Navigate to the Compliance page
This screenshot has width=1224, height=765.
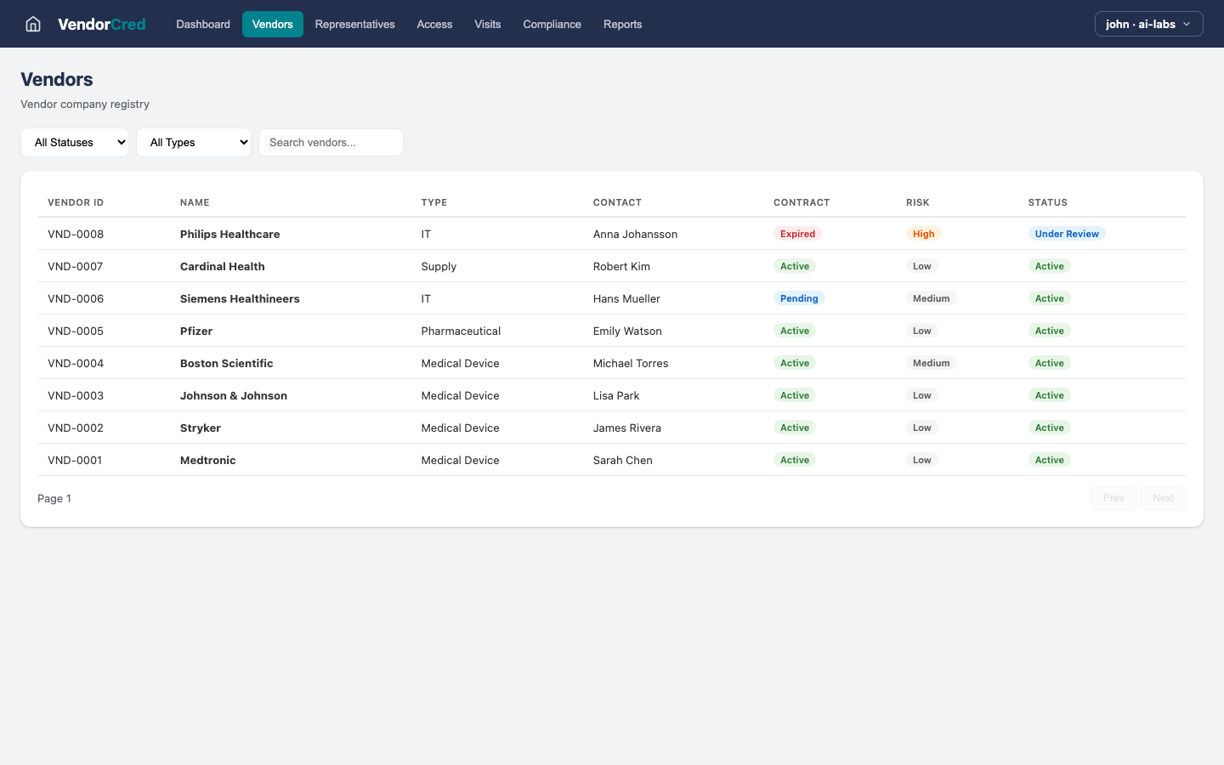point(552,24)
